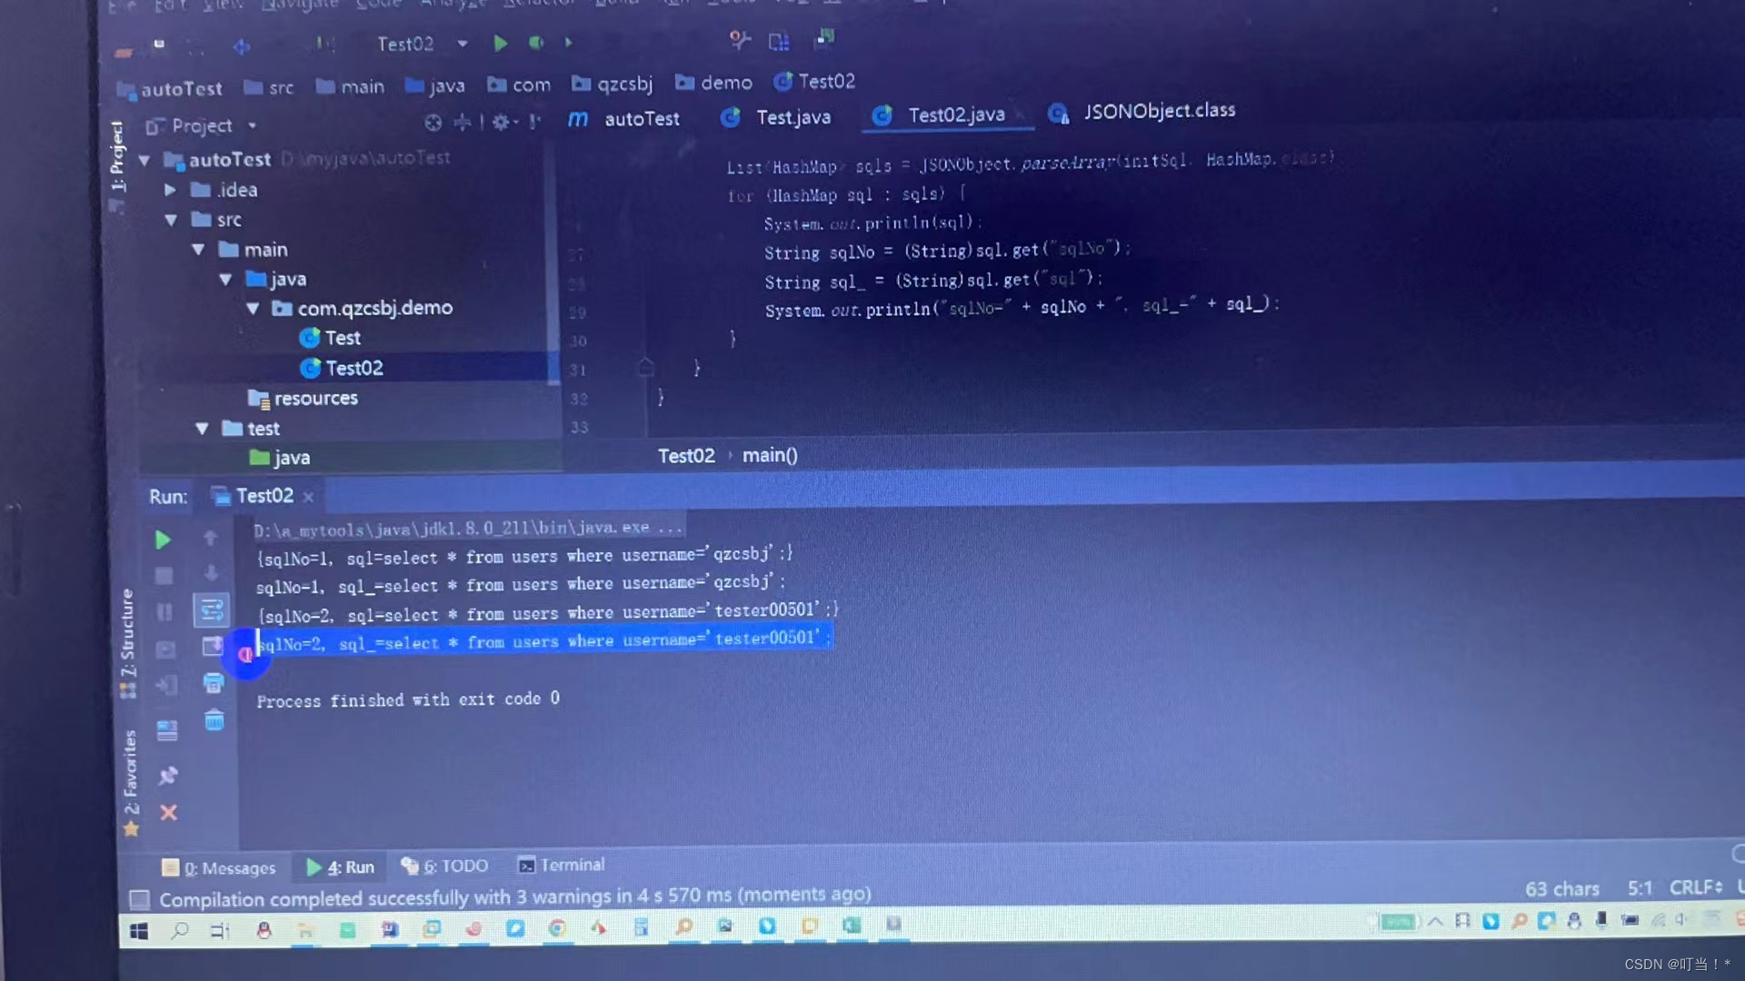1745x981 pixels.
Task: Collapse the autoTest project root node
Action: [x=145, y=160]
